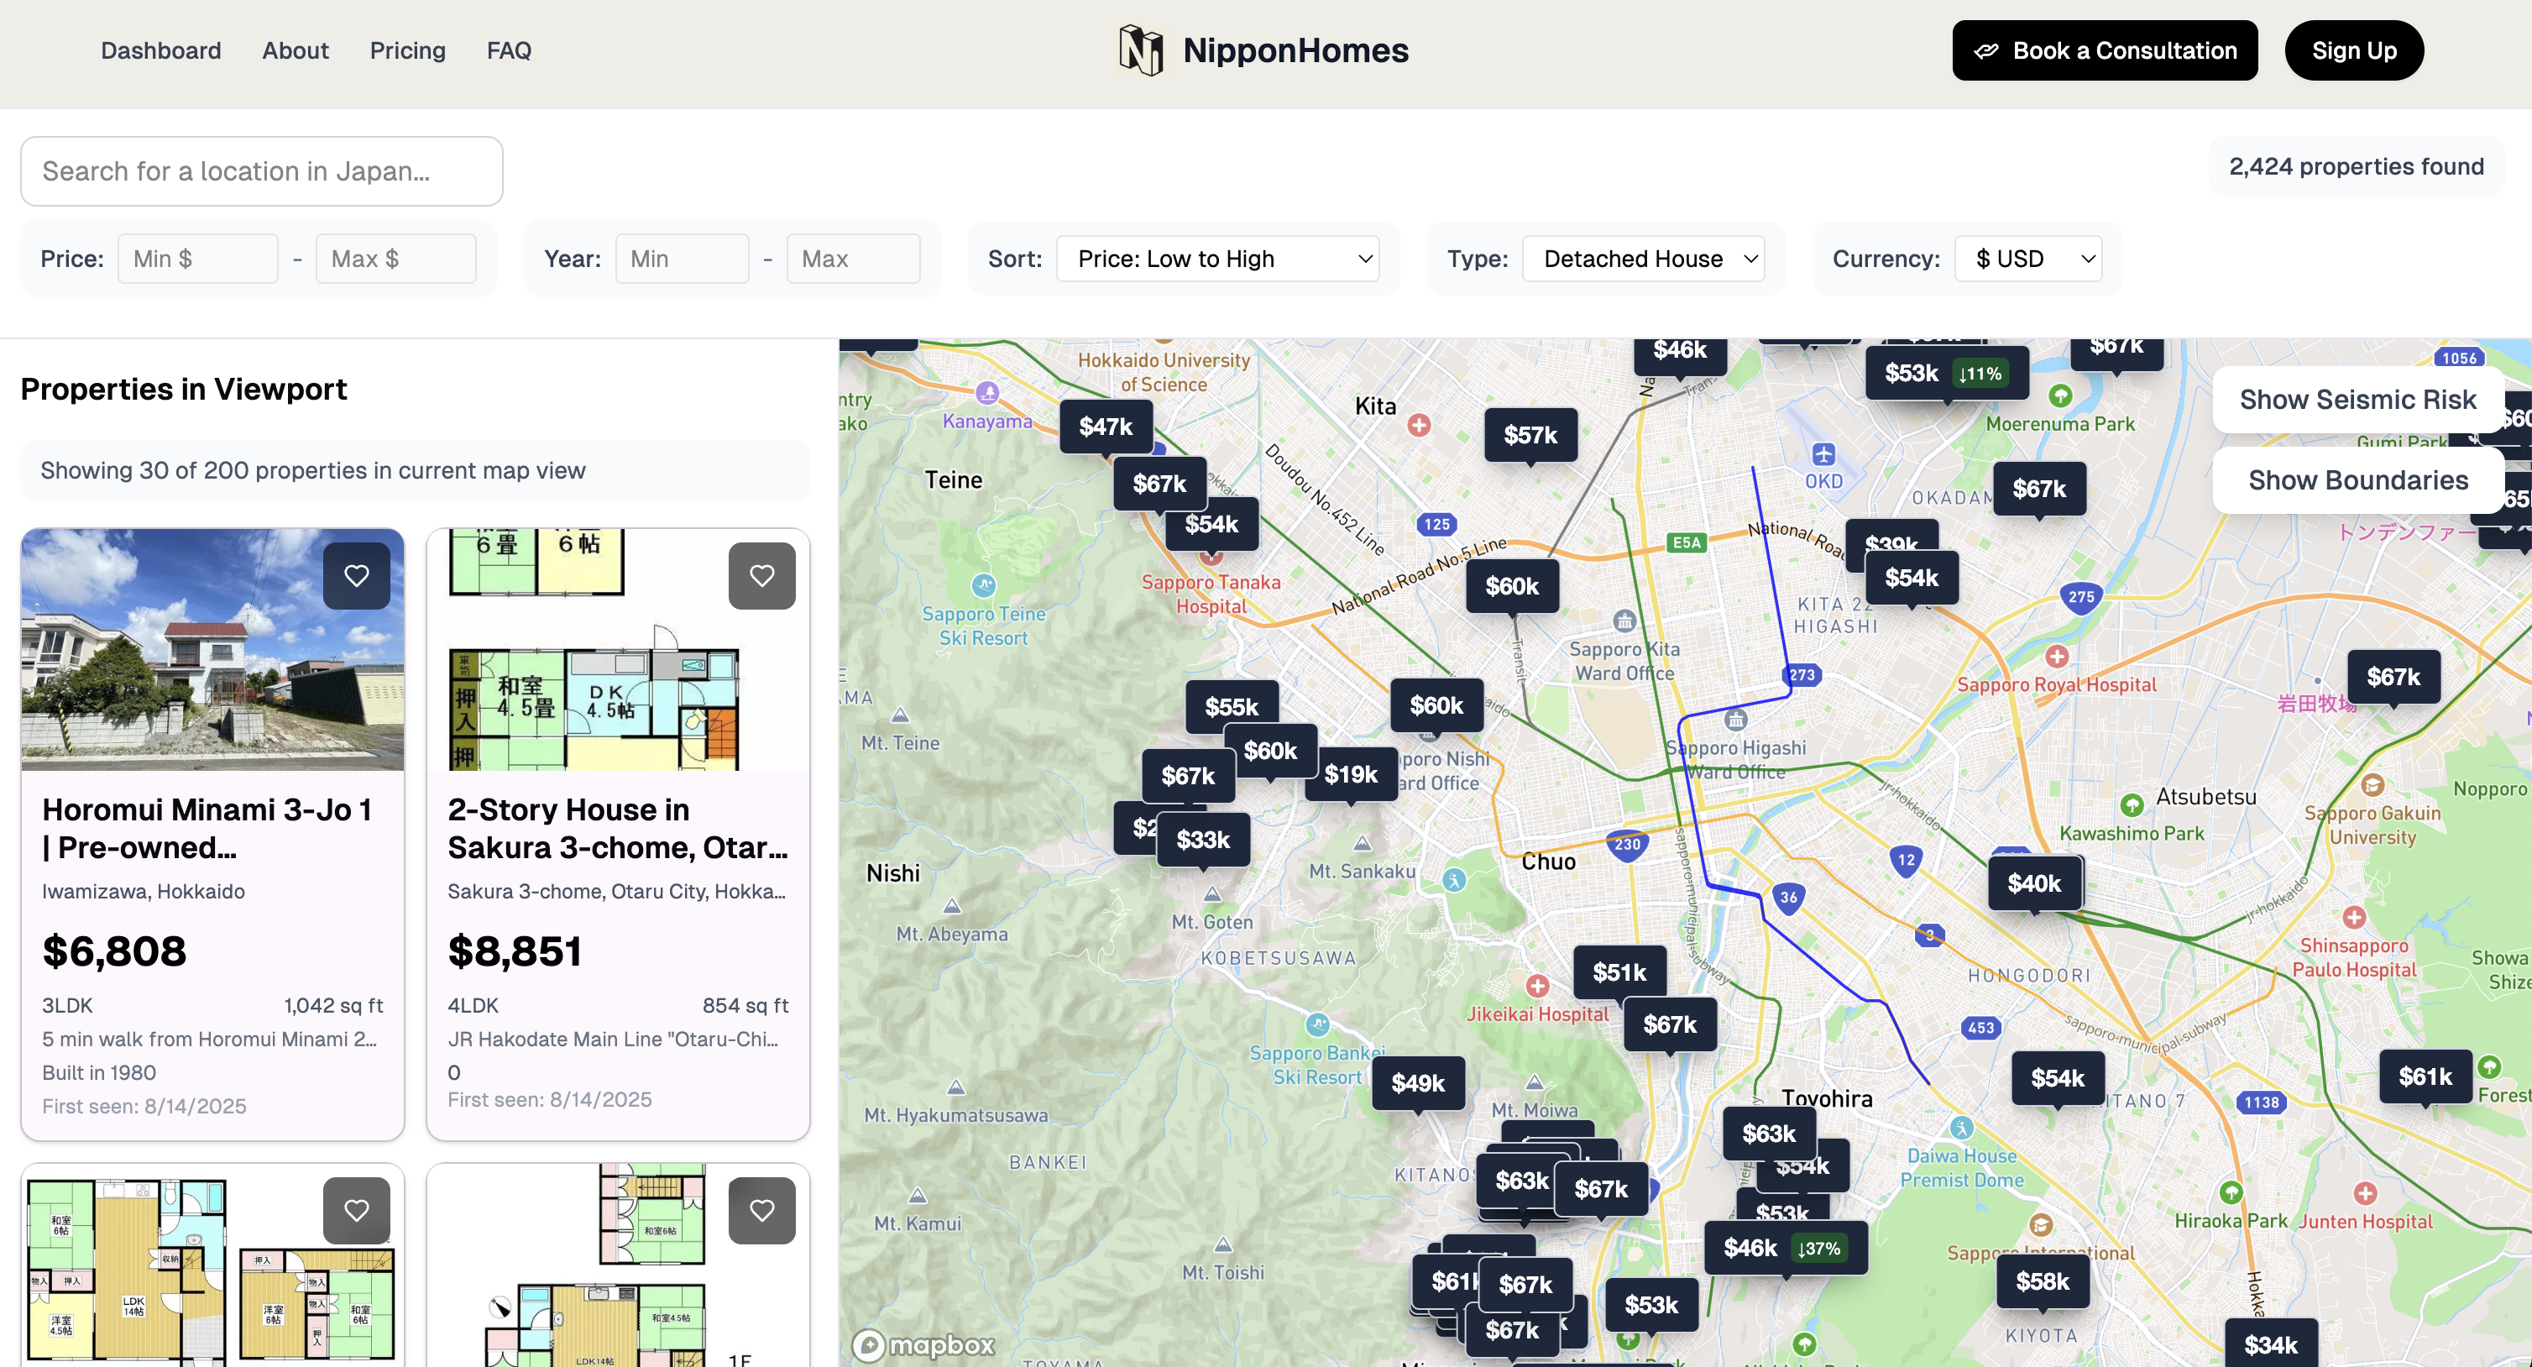Click the heart on the bottom-left floor plan card
Screen dimensions: 2532x1367
[x=357, y=1210]
